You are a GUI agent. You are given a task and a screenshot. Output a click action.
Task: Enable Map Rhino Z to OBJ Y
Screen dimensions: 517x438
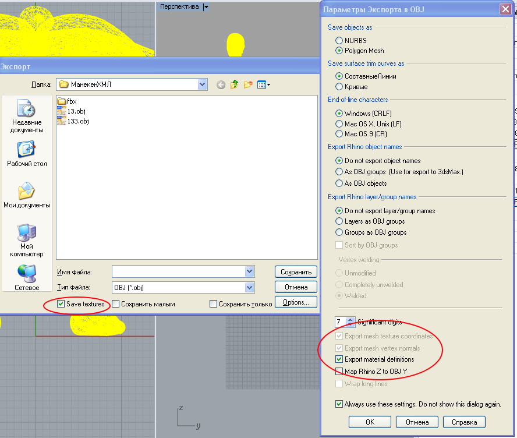[x=339, y=372]
